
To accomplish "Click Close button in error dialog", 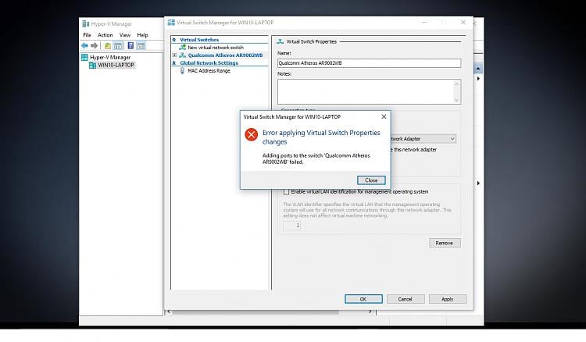I will click(x=371, y=180).
